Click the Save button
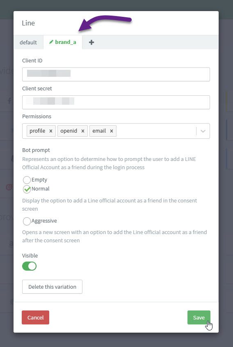233x347 pixels. pyautogui.click(x=199, y=317)
